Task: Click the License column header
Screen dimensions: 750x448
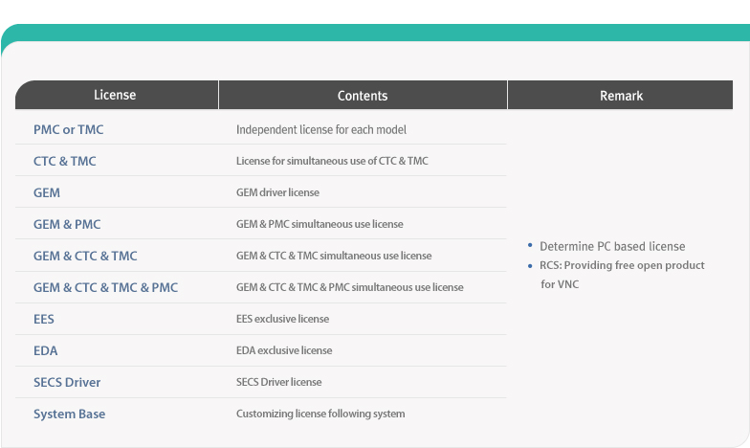Action: tap(115, 95)
